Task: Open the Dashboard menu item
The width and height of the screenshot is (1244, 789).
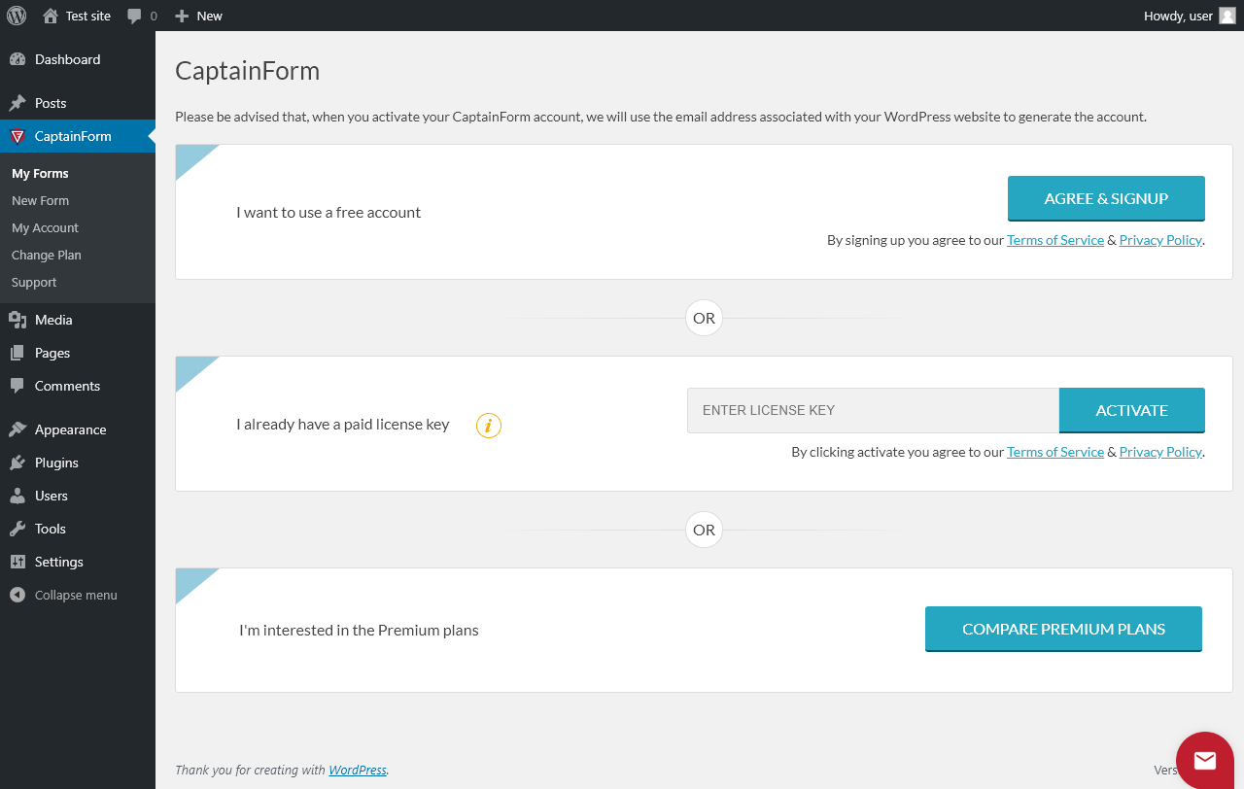Action: point(78,59)
